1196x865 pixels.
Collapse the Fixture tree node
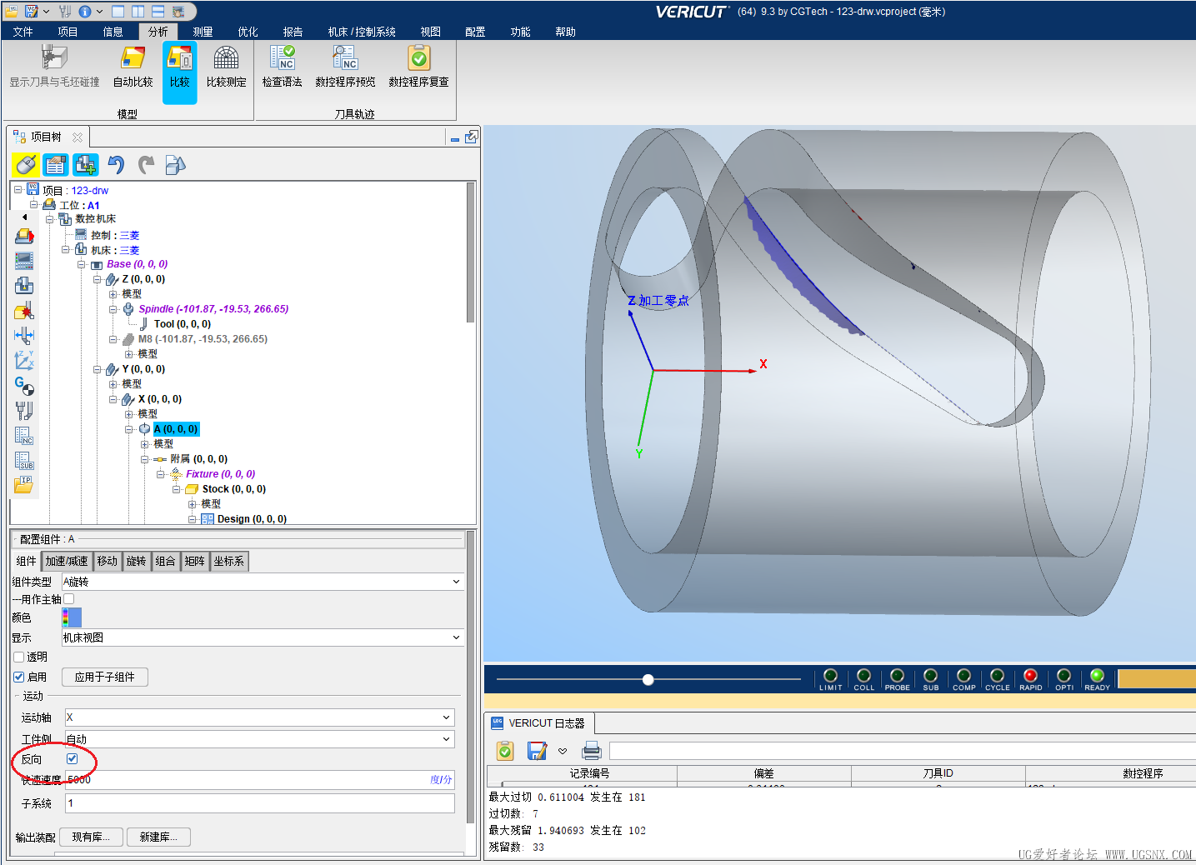coord(161,474)
